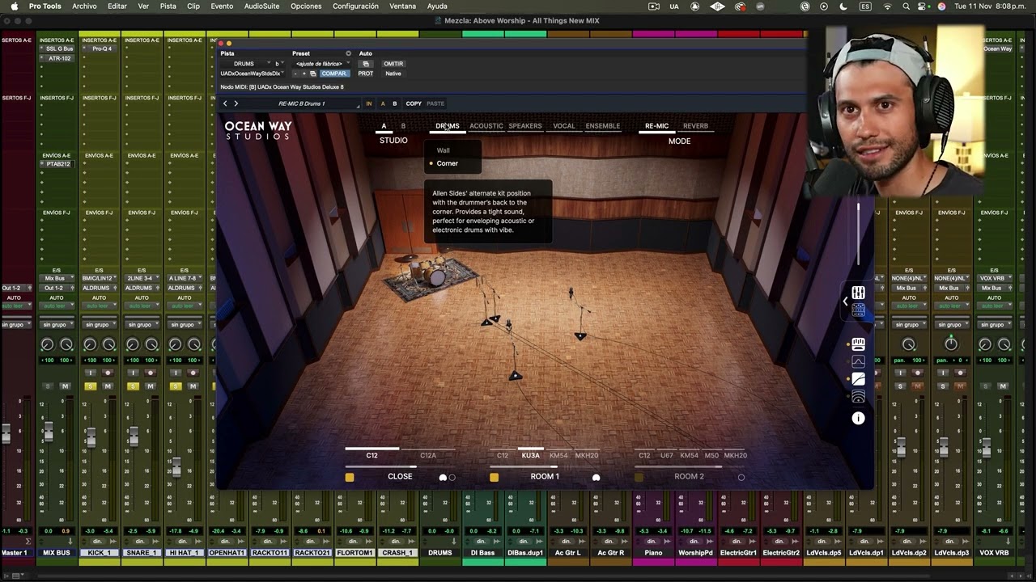Select the C12A close microphone
1036x582 pixels.
pyautogui.click(x=428, y=456)
